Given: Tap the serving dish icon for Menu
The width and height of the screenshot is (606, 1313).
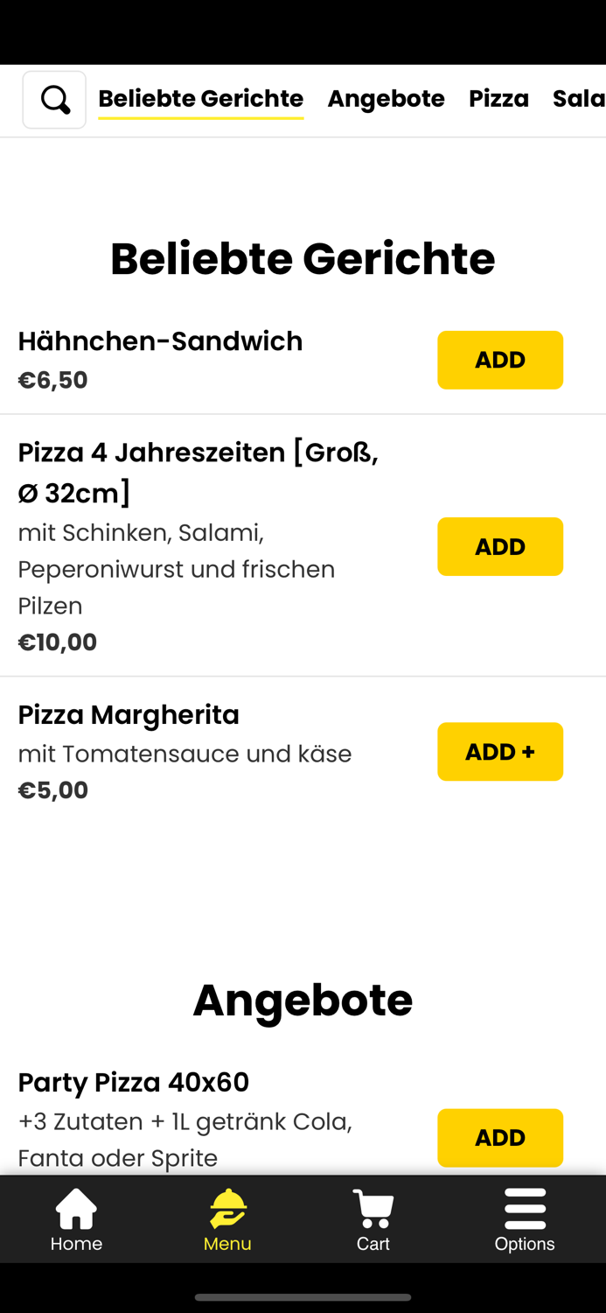Looking at the screenshot, I should click(226, 1206).
